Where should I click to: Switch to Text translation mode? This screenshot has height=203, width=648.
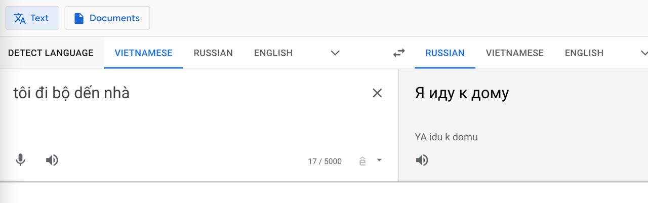[x=32, y=18]
